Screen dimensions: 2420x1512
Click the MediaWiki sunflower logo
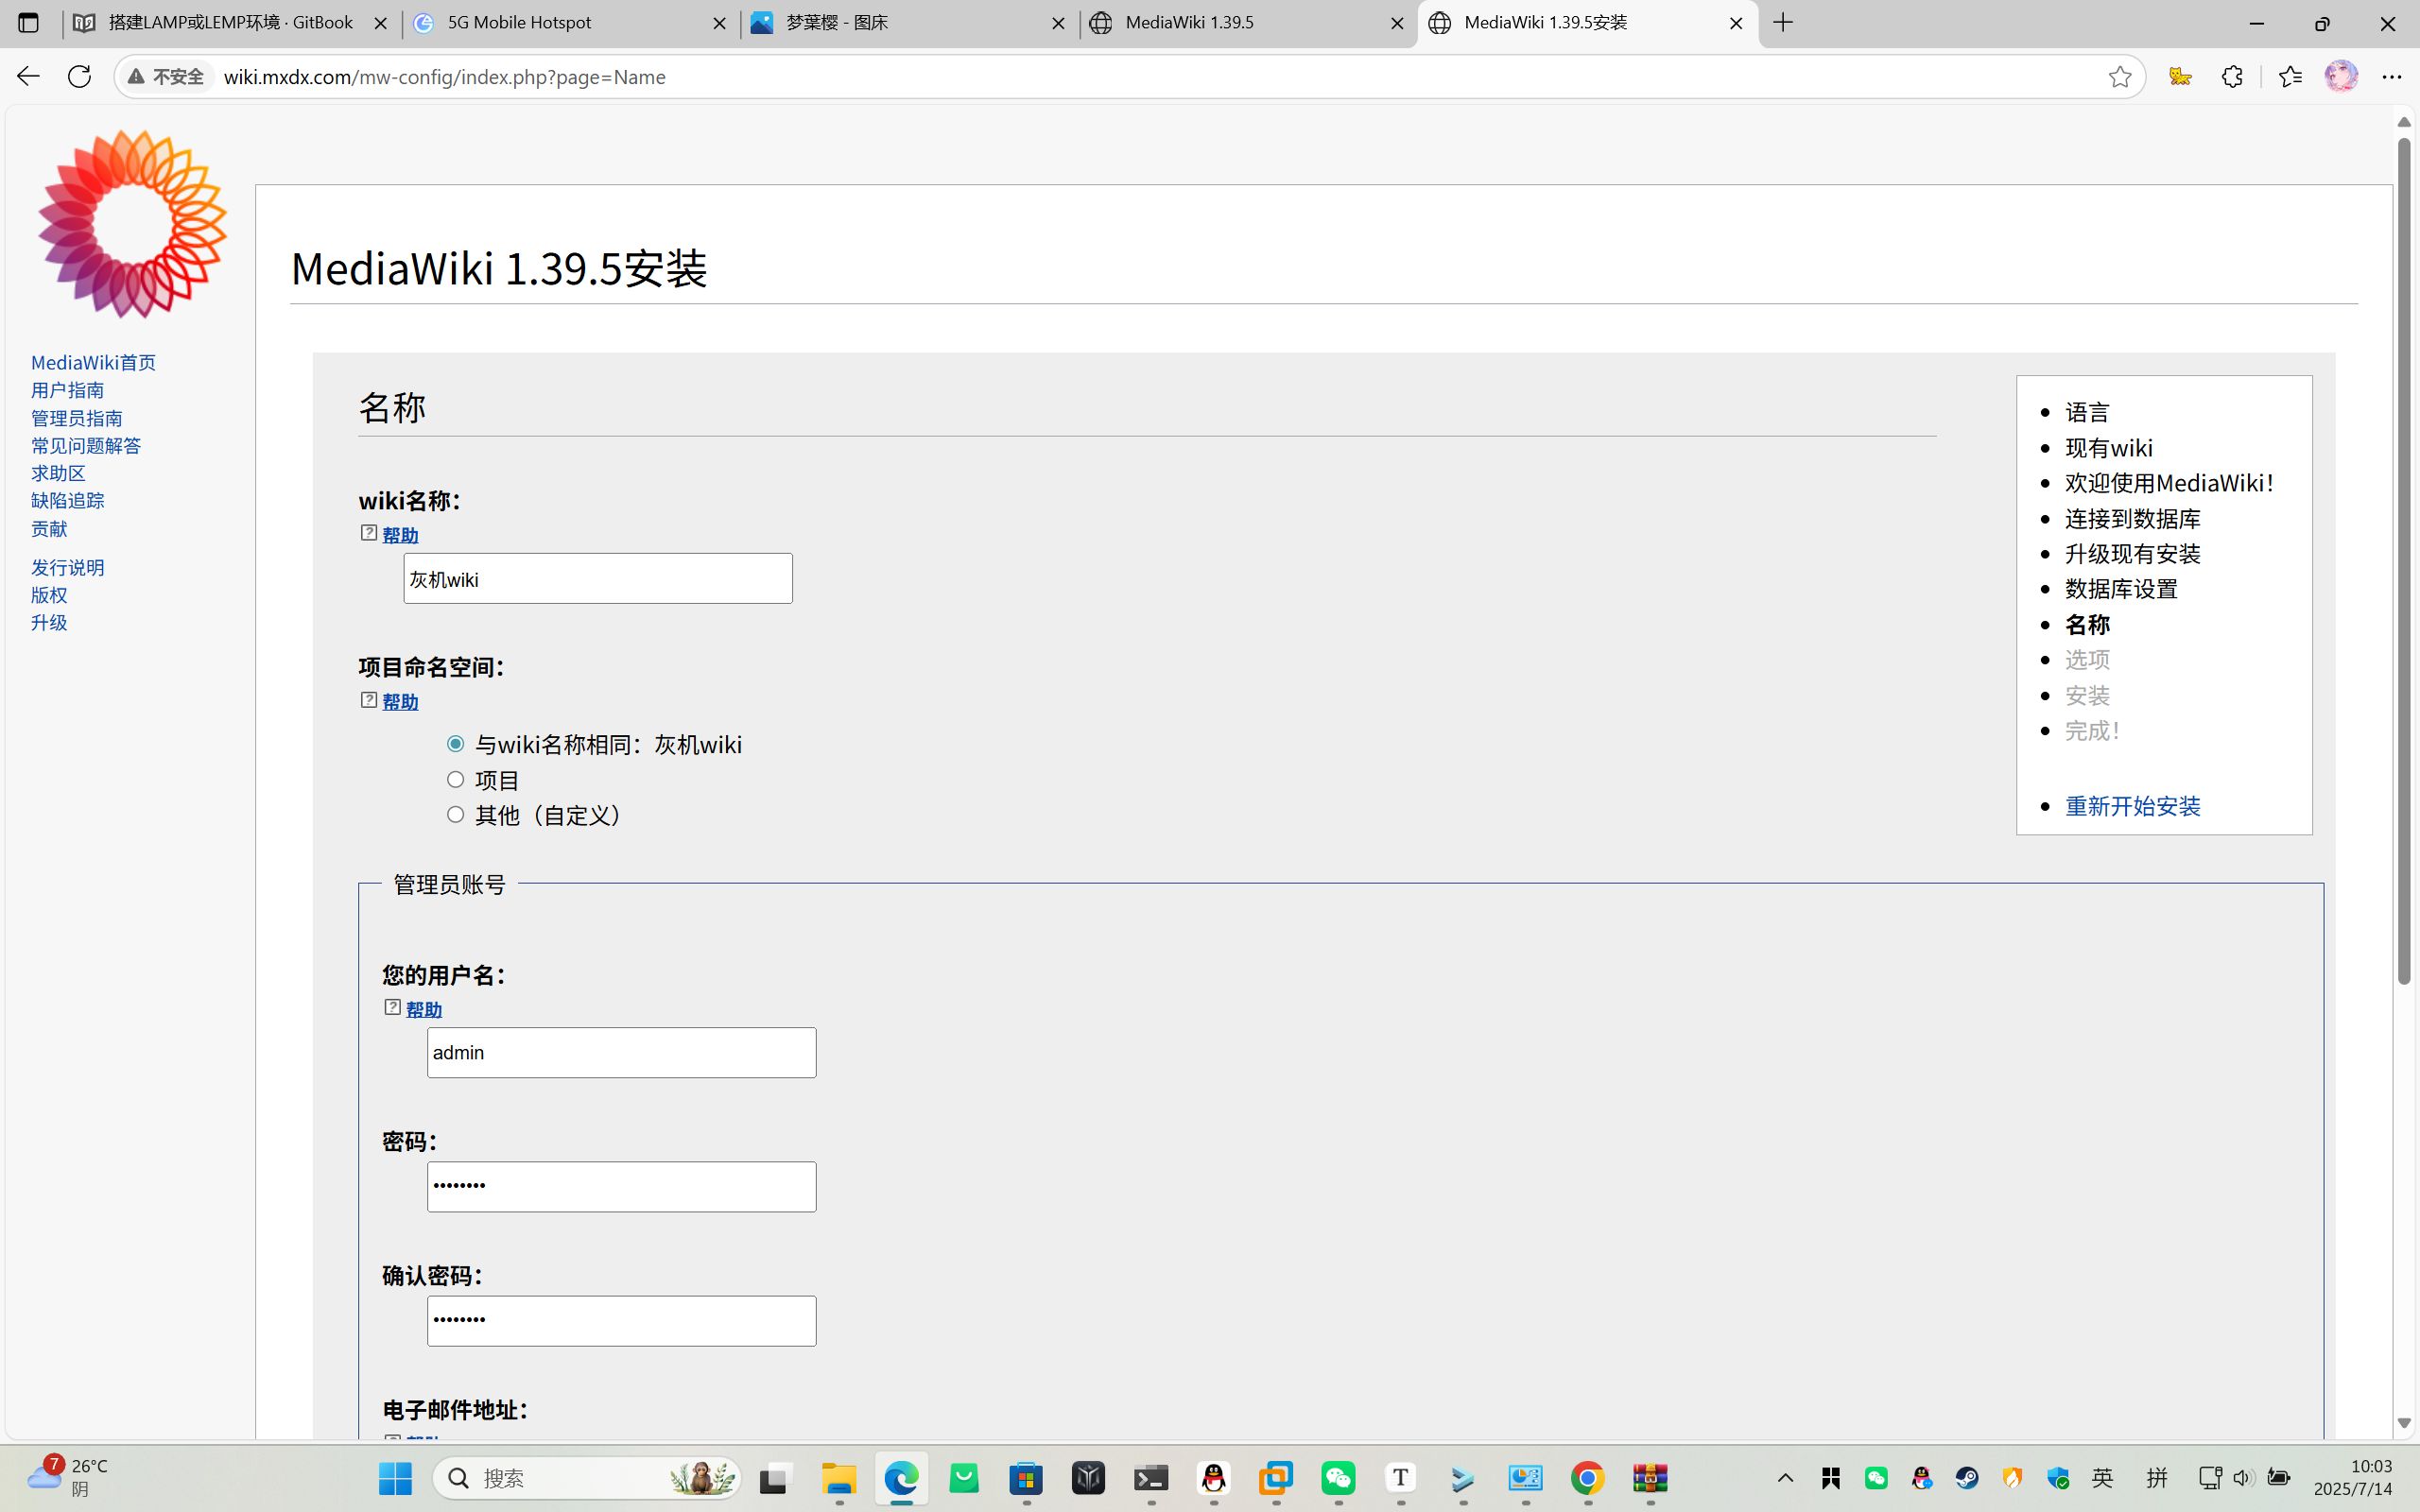pos(132,224)
